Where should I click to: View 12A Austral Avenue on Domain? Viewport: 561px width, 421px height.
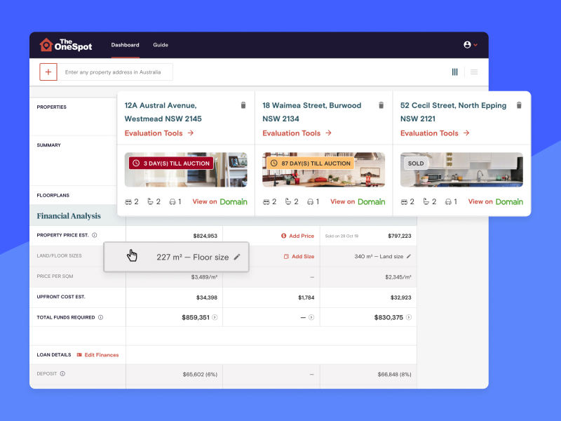tap(219, 202)
